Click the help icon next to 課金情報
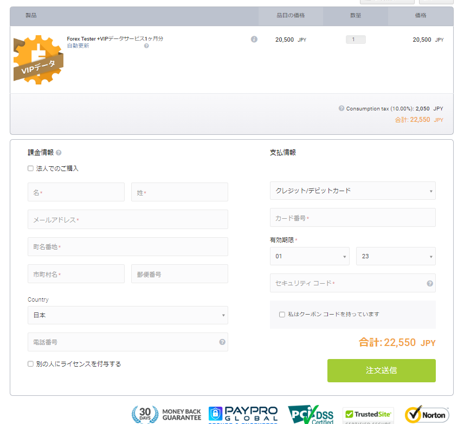Image resolution: width=464 pixels, height=424 pixels. pos(59,153)
